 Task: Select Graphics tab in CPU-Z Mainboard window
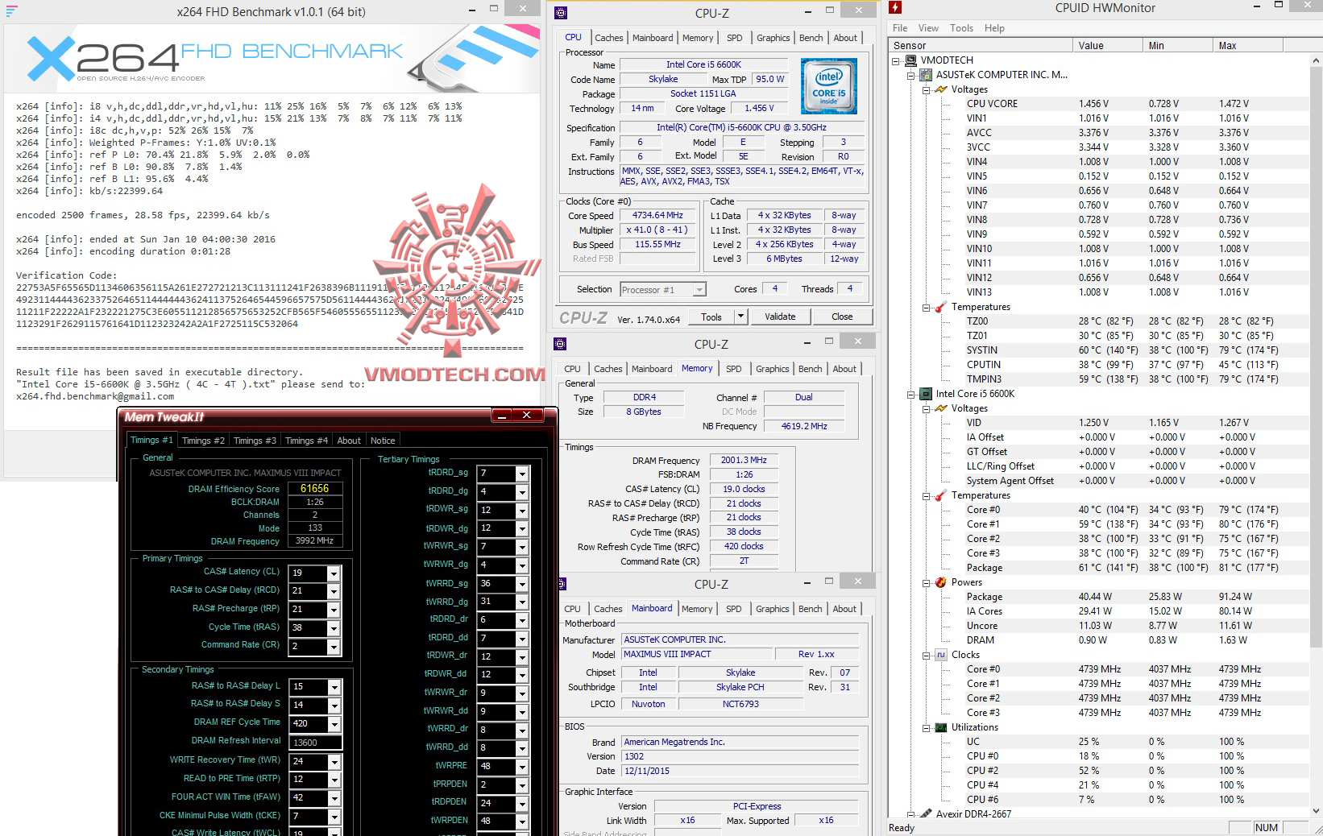click(773, 609)
